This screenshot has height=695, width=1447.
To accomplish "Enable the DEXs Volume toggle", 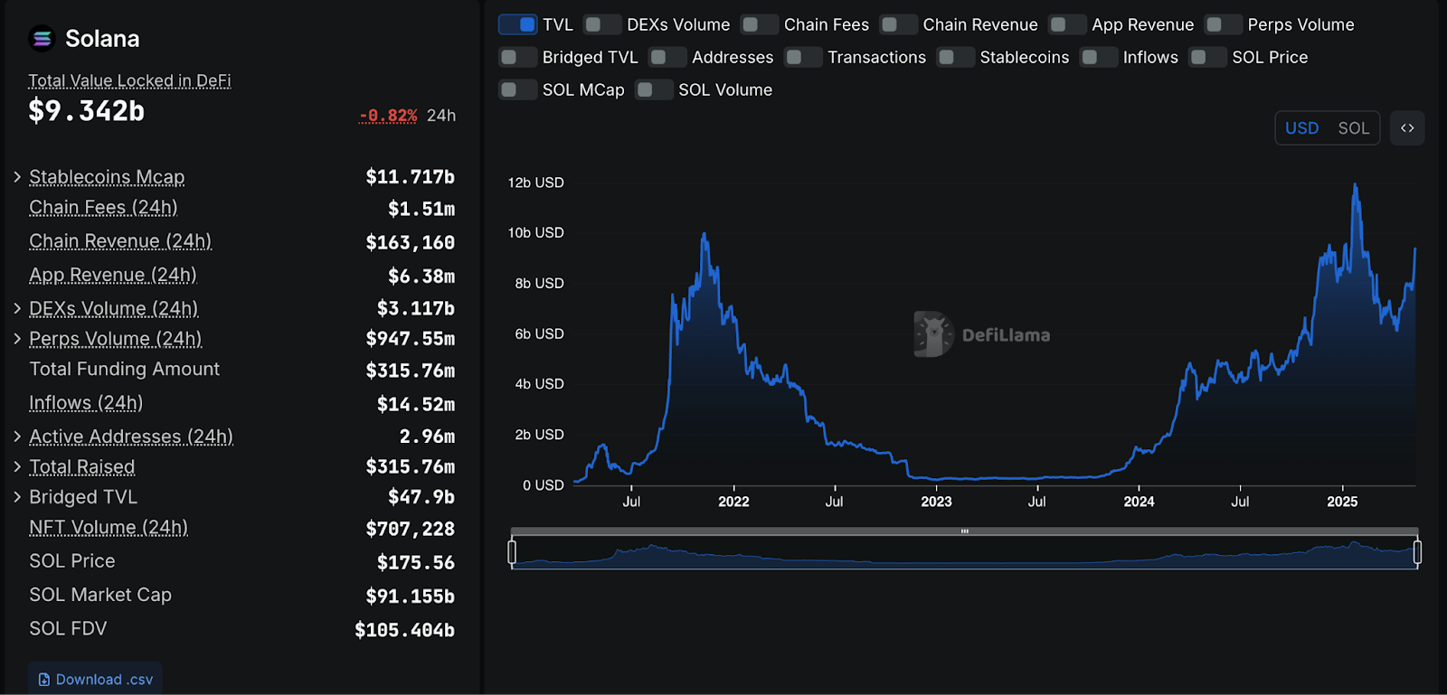I will point(602,25).
